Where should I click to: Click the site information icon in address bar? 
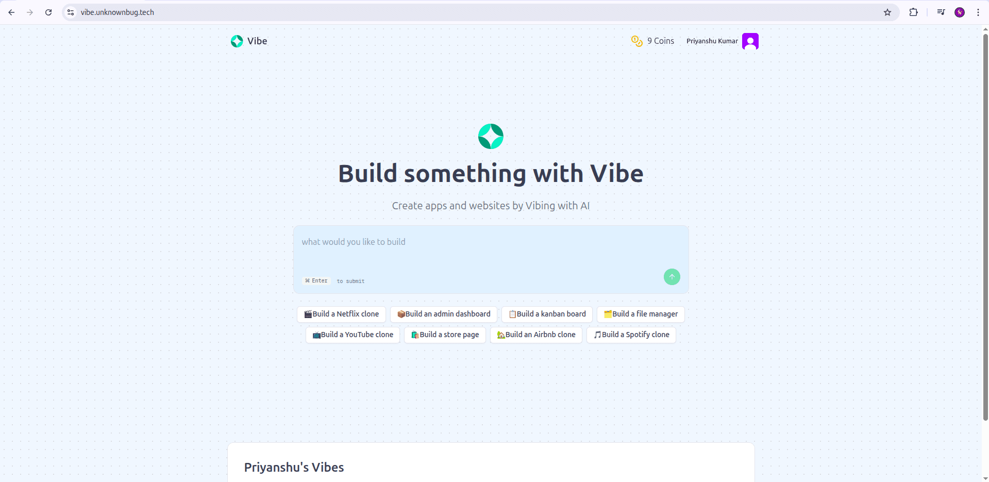pos(71,12)
